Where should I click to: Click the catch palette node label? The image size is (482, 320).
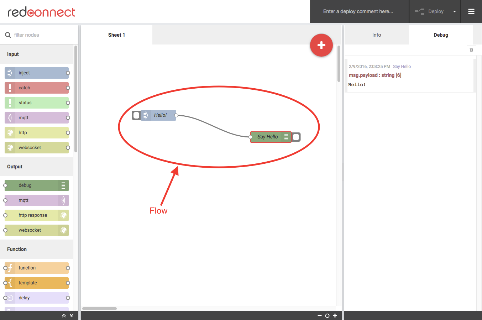coord(25,88)
